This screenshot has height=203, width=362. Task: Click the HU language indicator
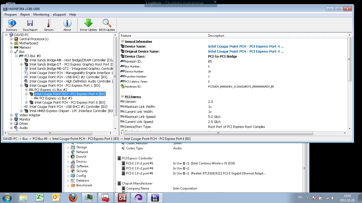pos(300,197)
